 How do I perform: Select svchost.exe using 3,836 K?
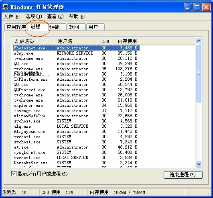click(76, 157)
